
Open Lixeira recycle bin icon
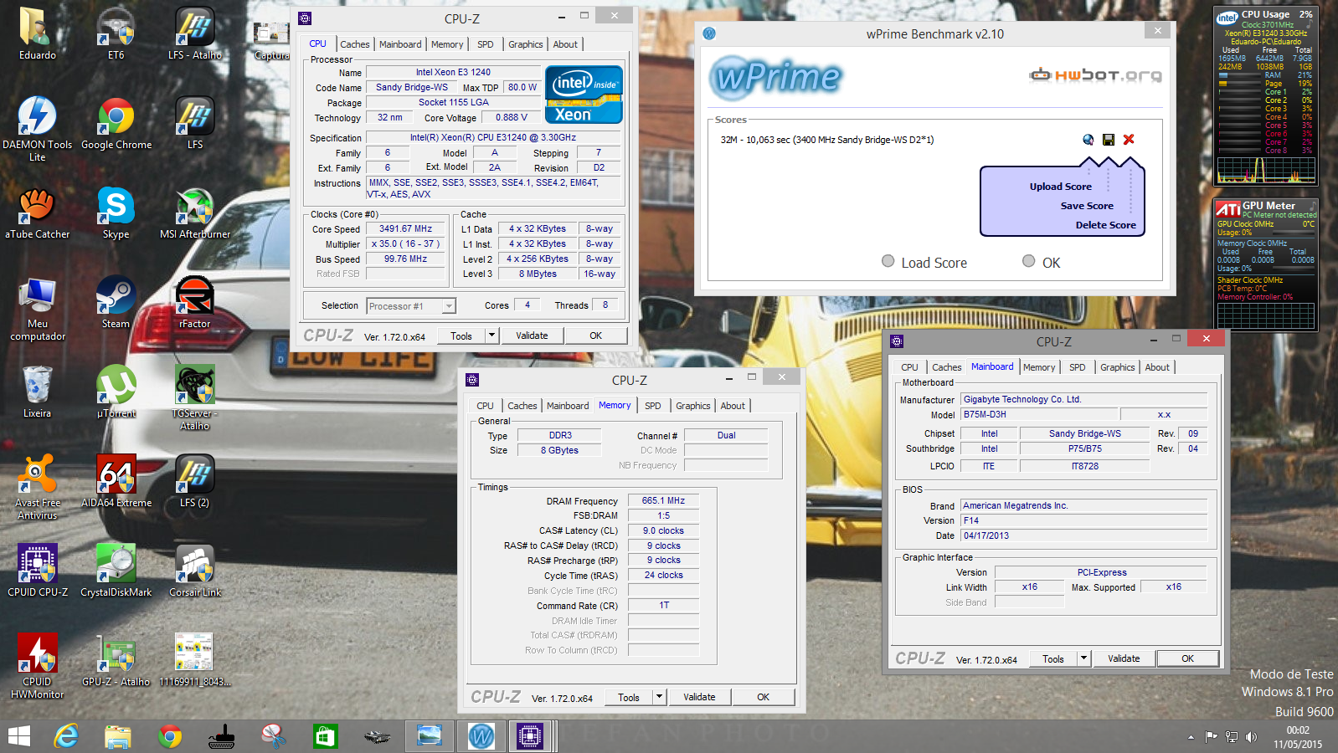pyautogui.click(x=37, y=392)
